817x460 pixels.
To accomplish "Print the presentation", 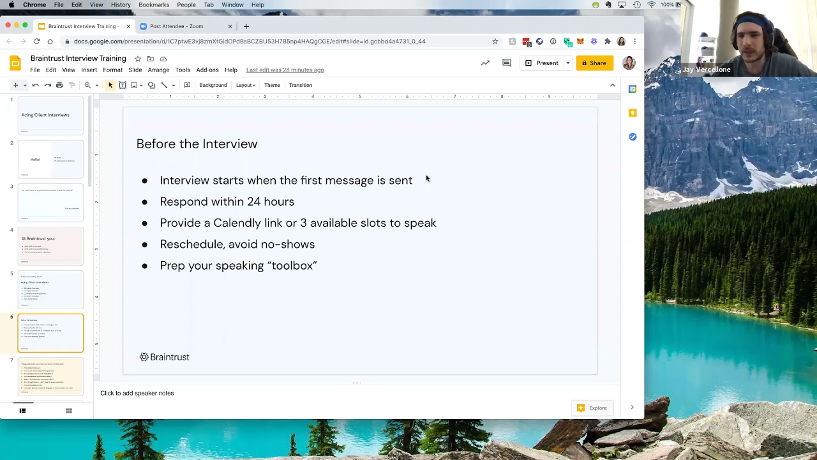I will tap(59, 85).
